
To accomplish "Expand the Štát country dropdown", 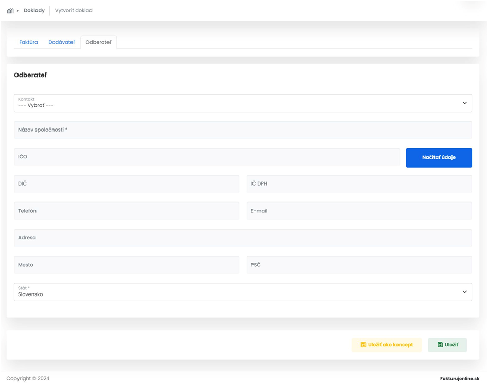I will (x=243, y=292).
